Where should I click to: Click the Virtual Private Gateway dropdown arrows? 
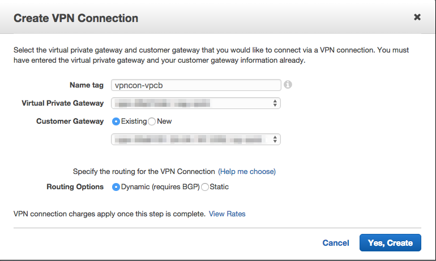pos(275,103)
